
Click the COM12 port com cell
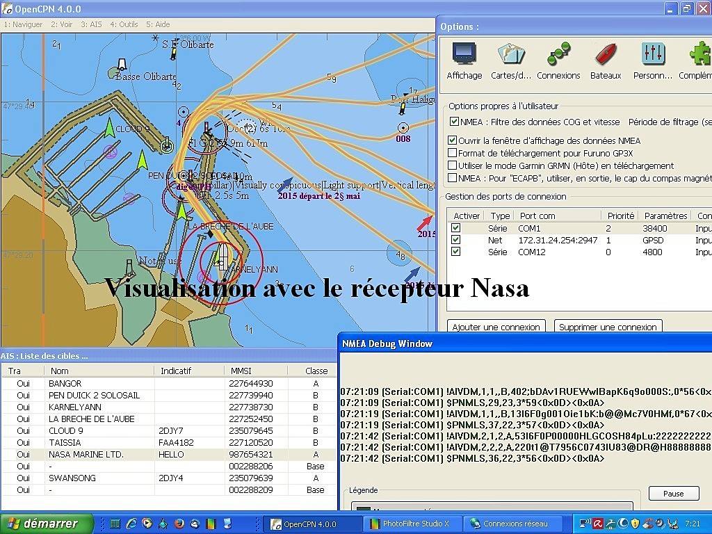pos(532,252)
